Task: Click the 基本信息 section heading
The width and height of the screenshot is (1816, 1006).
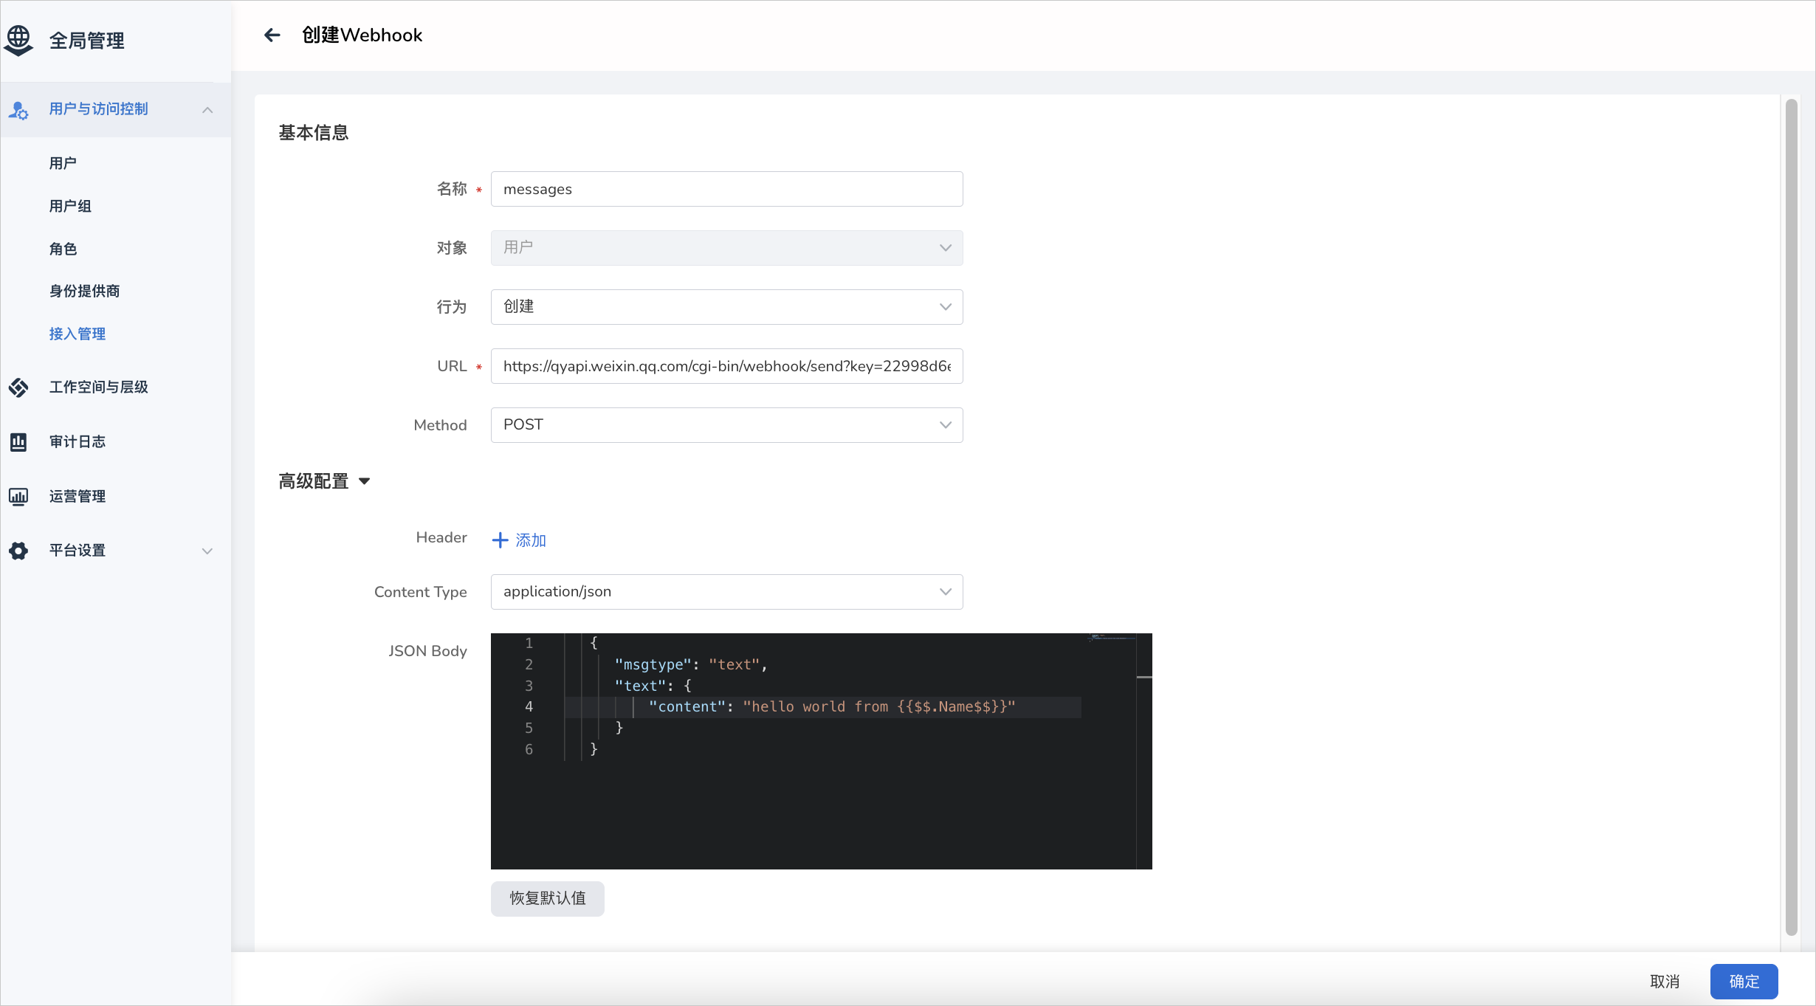Action: (x=313, y=133)
